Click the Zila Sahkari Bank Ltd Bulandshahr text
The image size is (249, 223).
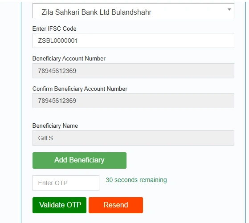click(x=96, y=12)
